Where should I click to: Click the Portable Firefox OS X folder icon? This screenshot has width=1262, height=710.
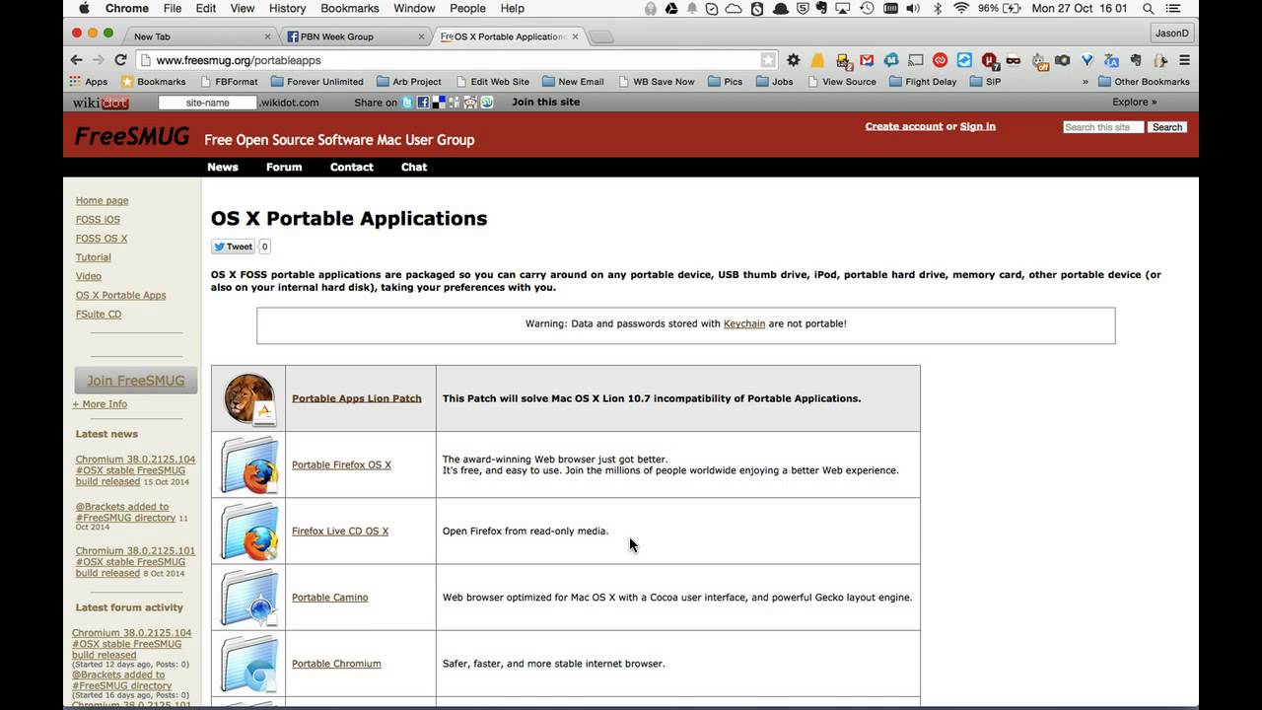pos(249,464)
